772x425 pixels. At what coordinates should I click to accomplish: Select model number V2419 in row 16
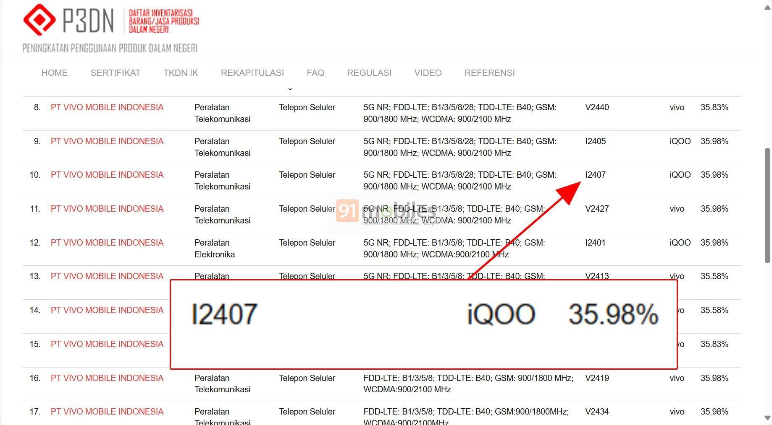pyautogui.click(x=597, y=378)
